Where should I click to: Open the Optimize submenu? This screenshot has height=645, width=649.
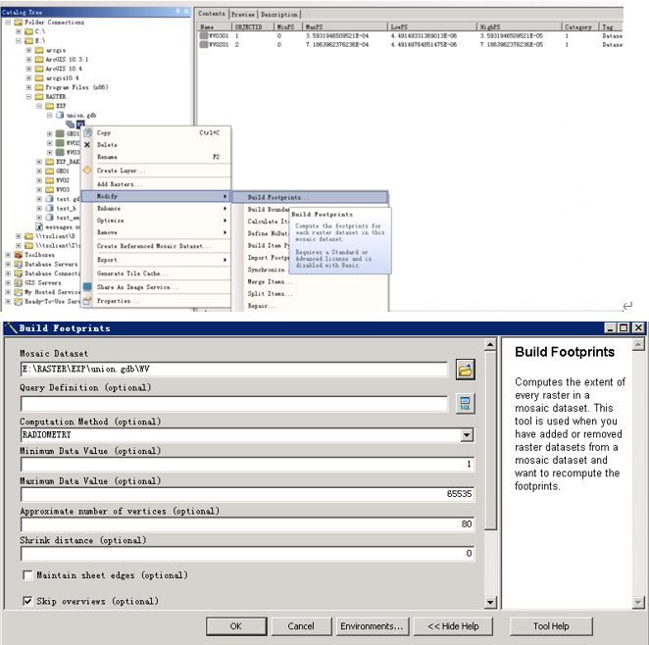click(x=156, y=221)
